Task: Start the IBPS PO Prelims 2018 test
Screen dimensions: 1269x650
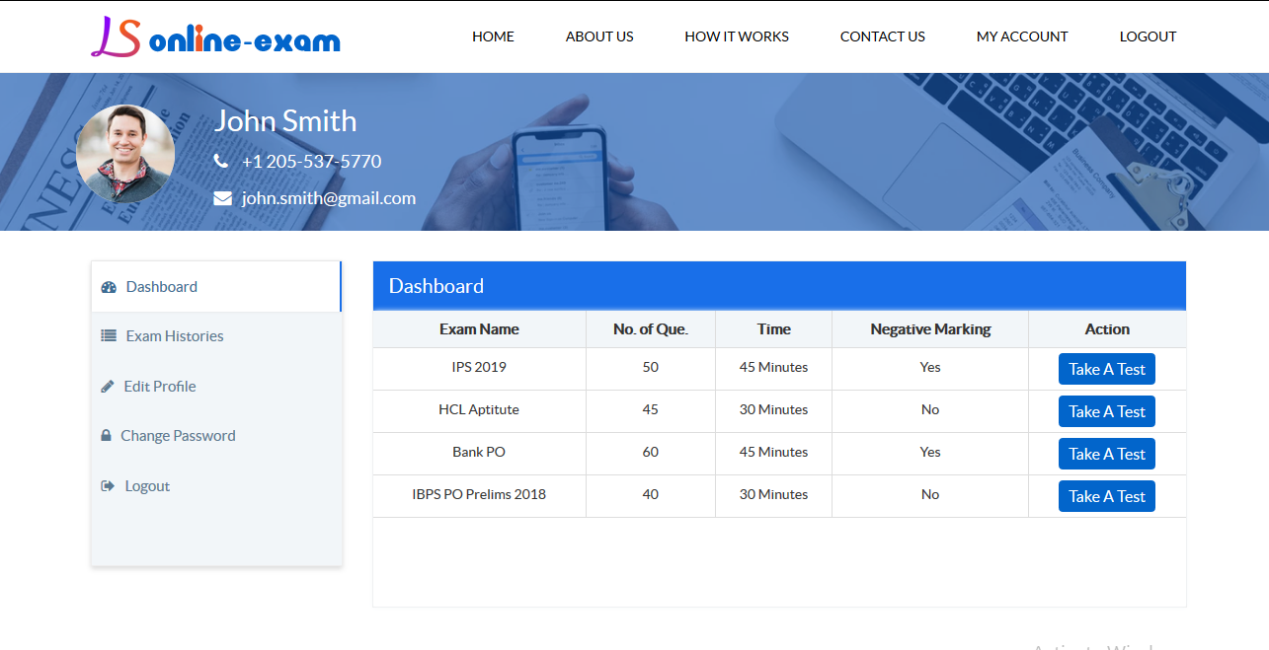Action: click(x=1107, y=496)
